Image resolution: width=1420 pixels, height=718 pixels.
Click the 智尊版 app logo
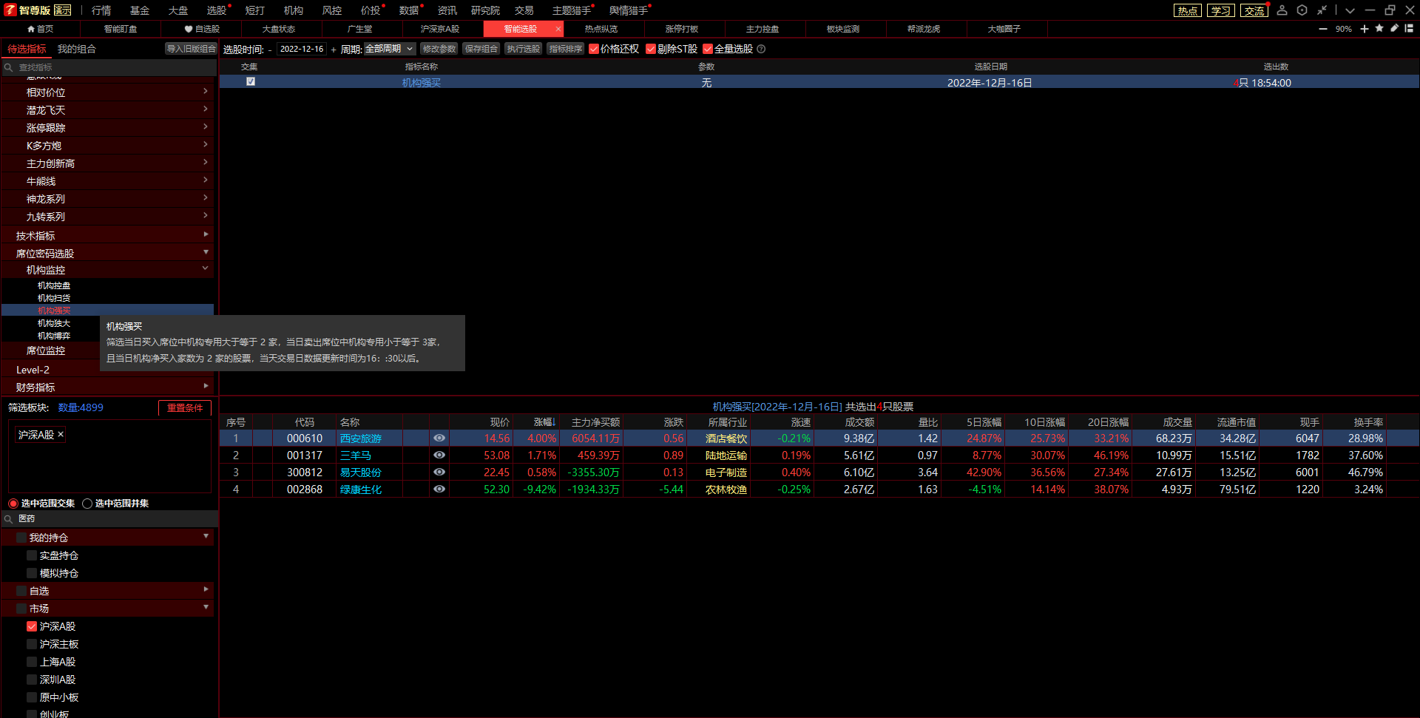click(x=10, y=10)
